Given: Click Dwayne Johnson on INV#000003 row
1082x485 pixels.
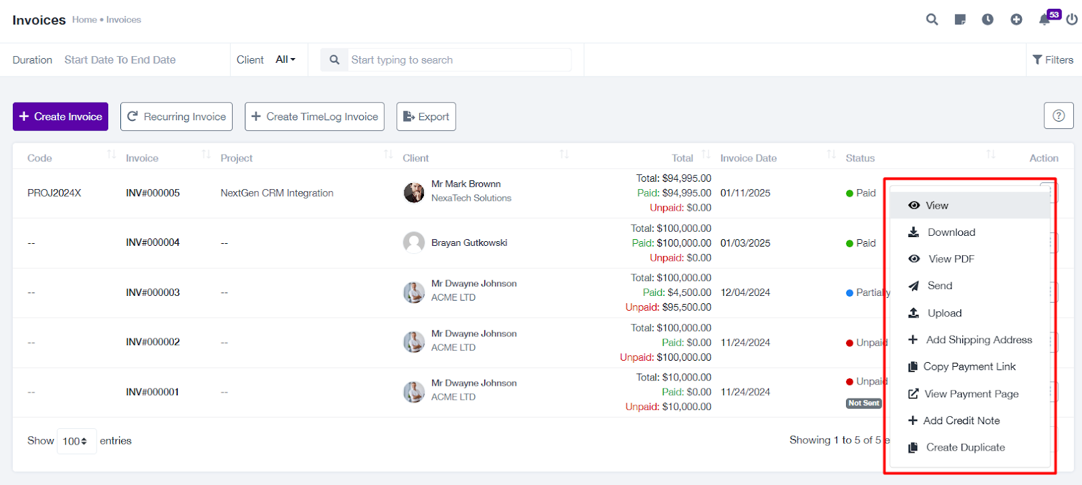Looking at the screenshot, I should click(474, 284).
